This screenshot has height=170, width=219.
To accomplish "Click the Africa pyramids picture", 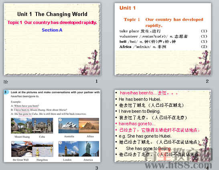I will click(89, 126).
